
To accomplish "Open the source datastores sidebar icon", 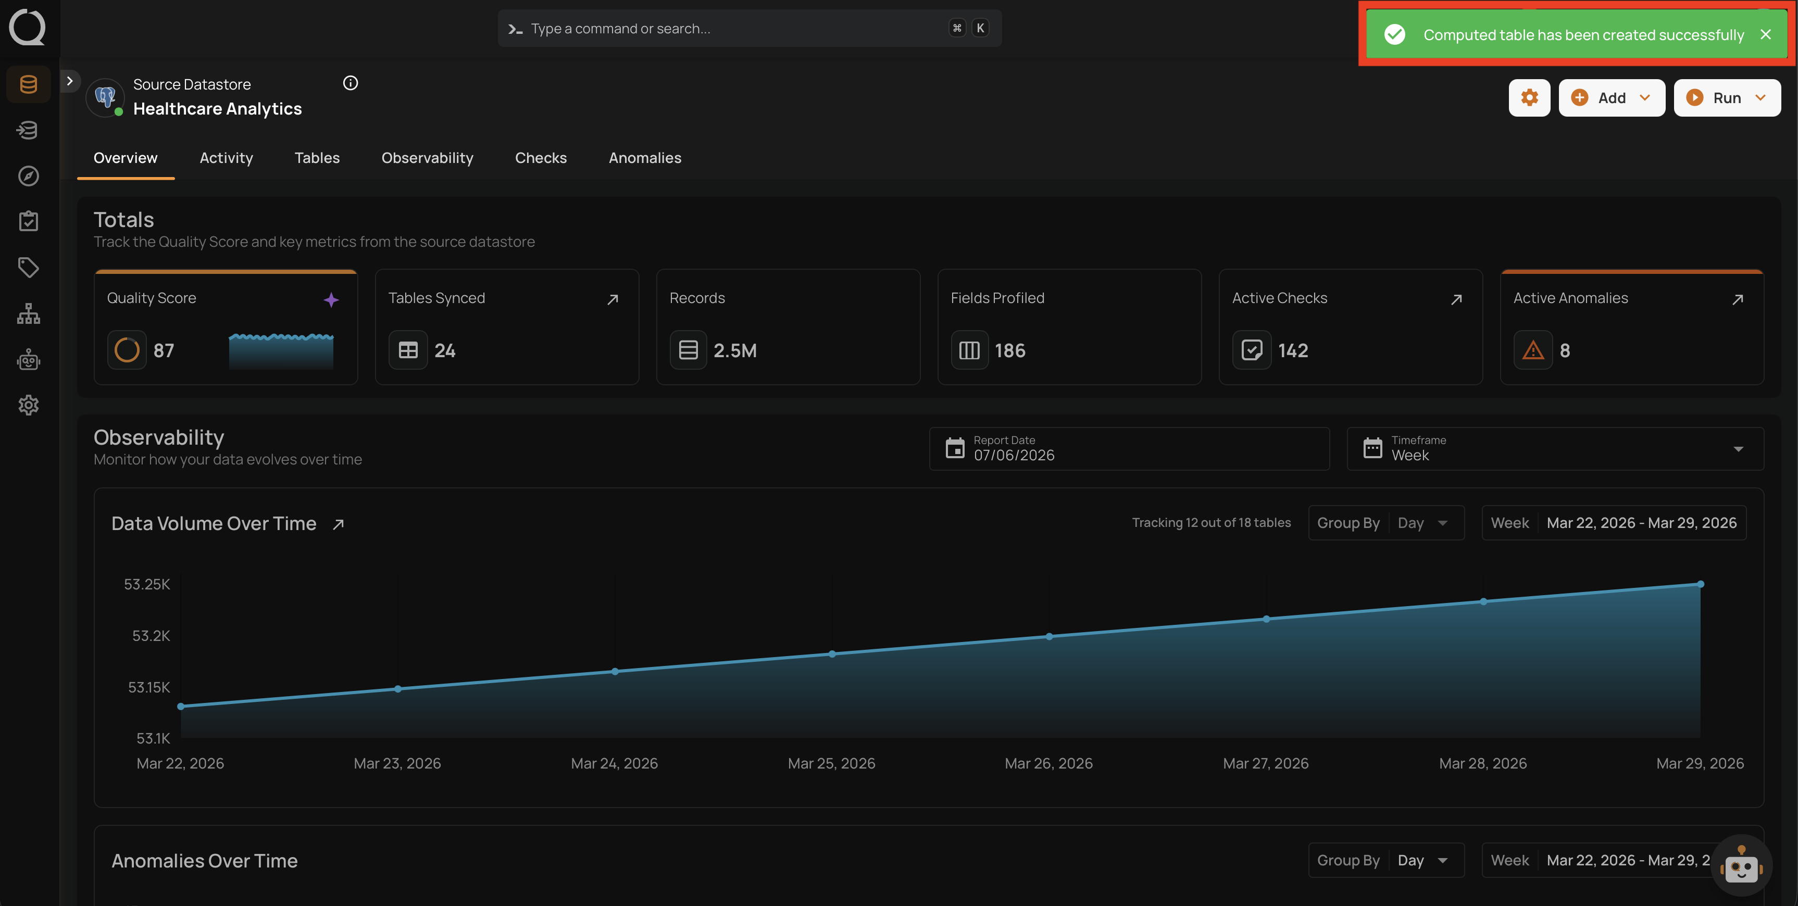I will [x=29, y=84].
